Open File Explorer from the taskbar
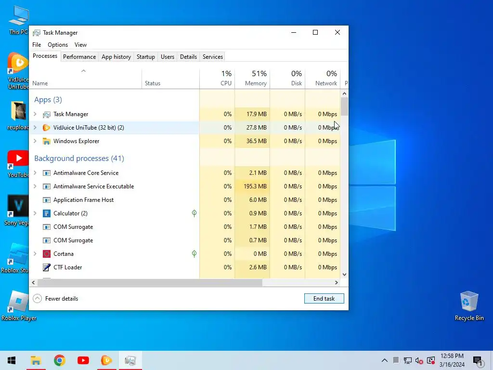The width and height of the screenshot is (493, 370). (36, 360)
